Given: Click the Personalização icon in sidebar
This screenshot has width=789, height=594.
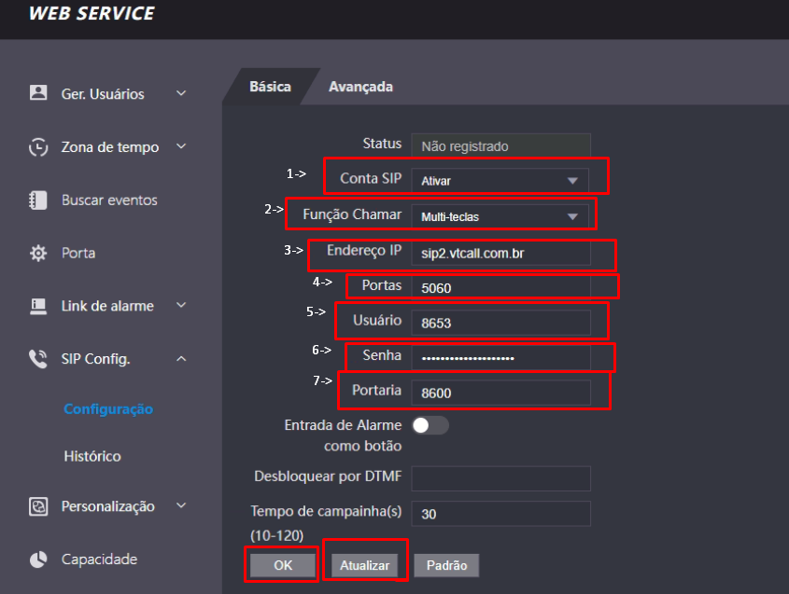Looking at the screenshot, I should pyautogui.click(x=38, y=506).
